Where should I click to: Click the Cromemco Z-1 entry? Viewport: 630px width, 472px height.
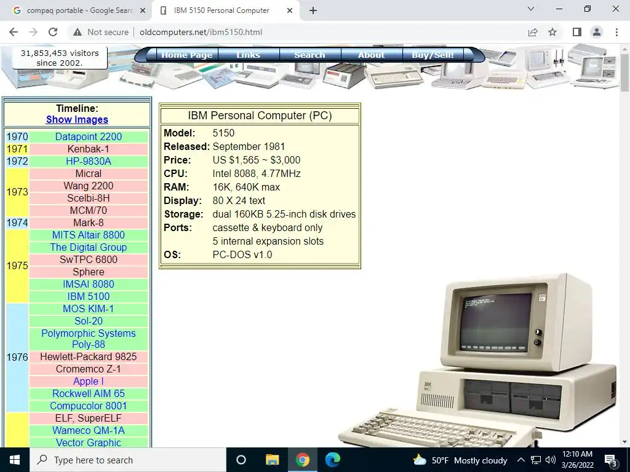coord(89,369)
